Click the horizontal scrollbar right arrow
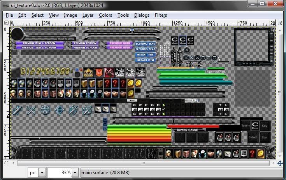 tap(273, 163)
